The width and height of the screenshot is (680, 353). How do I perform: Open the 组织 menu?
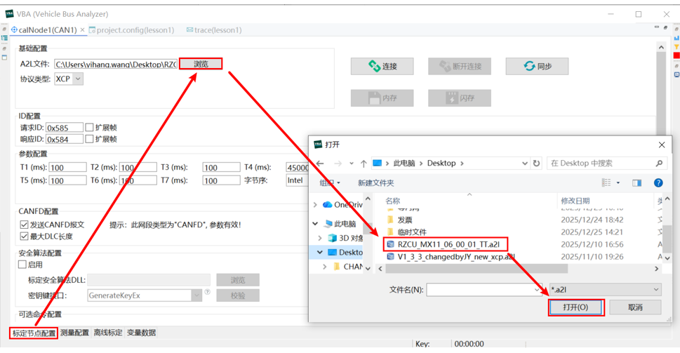point(330,182)
